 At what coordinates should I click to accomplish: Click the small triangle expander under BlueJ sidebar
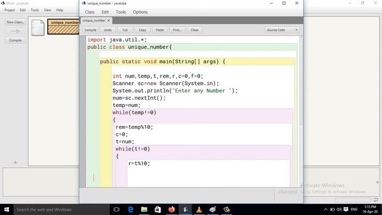pyautogui.click(x=16, y=162)
